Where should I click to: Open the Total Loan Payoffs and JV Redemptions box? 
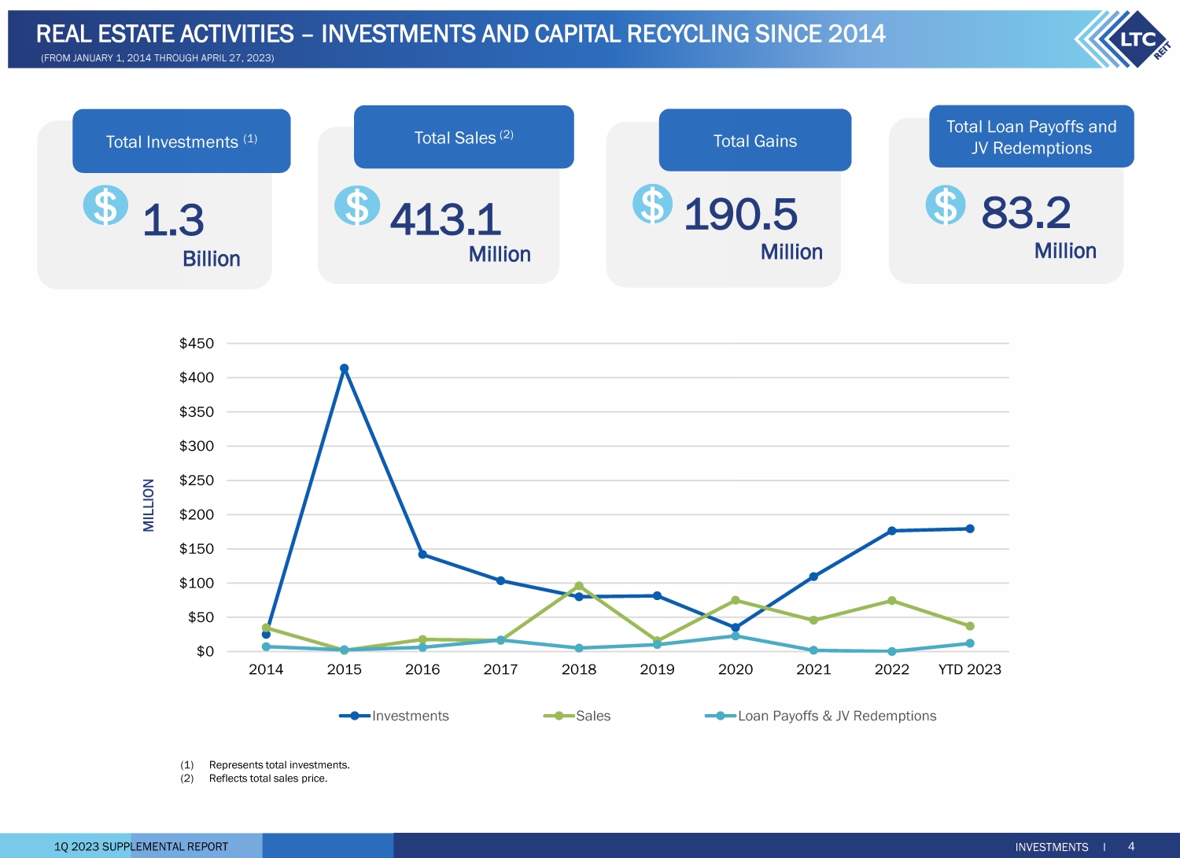pyautogui.click(x=1031, y=137)
